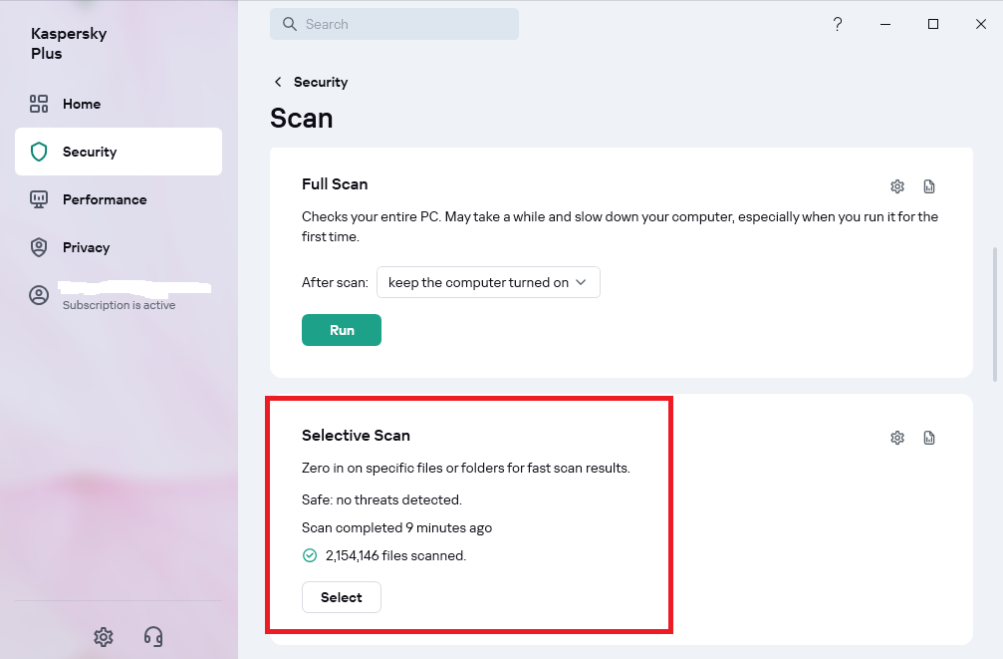
Task: View the Full Scan report icon
Action: coord(929,186)
